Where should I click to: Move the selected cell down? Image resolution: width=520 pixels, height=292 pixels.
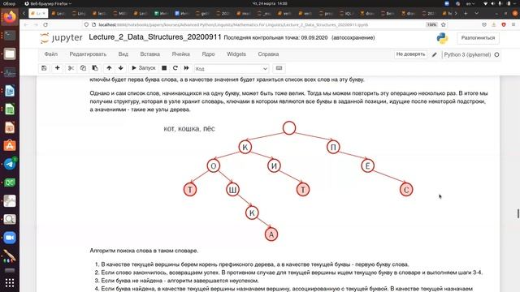[121, 68]
